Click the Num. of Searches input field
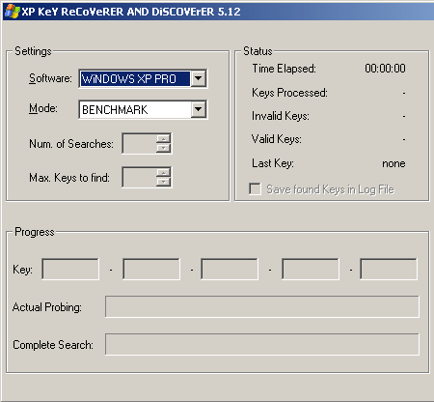The width and height of the screenshot is (434, 402). (x=140, y=143)
